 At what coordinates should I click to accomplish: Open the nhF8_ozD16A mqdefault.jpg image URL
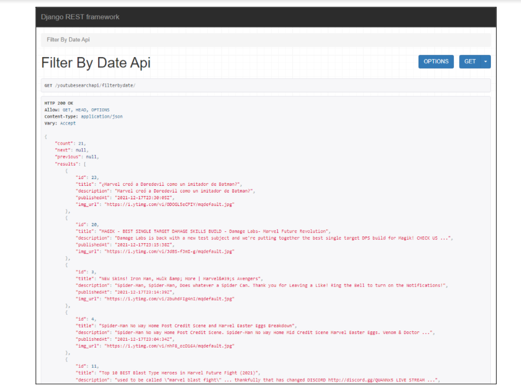coord(169,346)
